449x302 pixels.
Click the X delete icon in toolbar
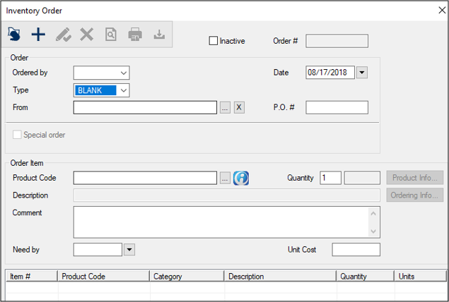86,34
